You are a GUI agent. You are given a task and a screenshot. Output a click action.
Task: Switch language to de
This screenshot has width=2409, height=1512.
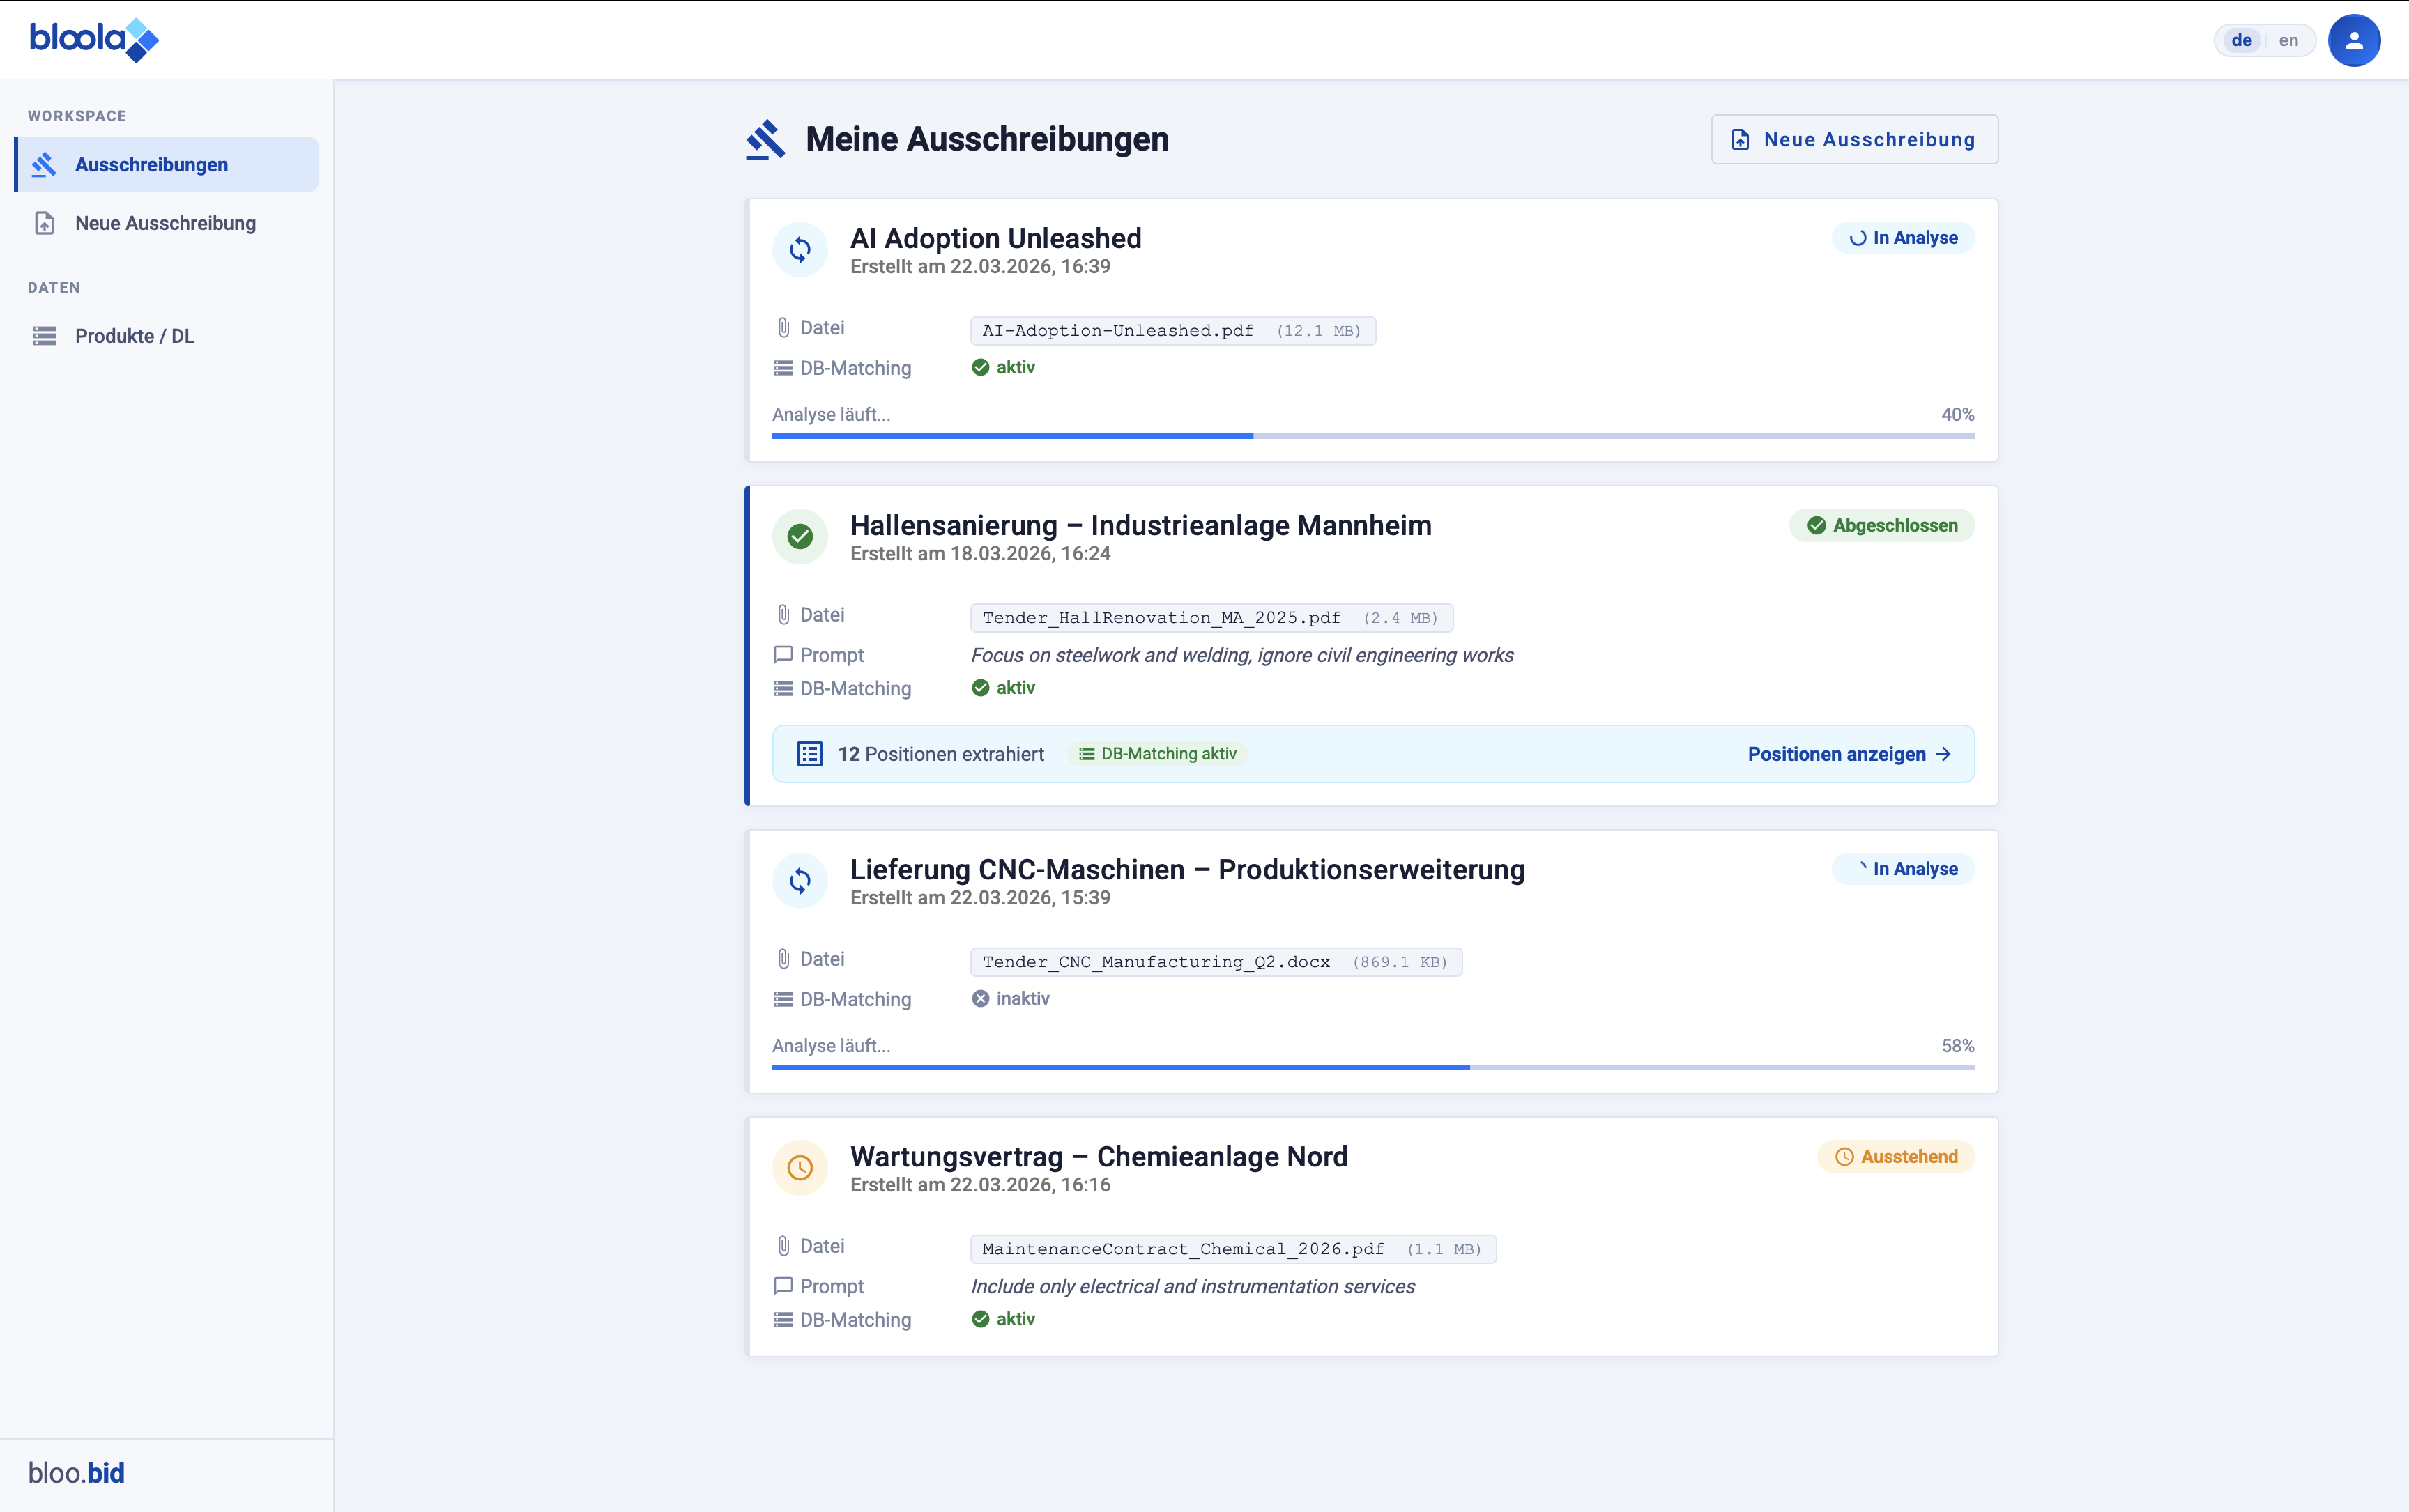coord(2241,40)
